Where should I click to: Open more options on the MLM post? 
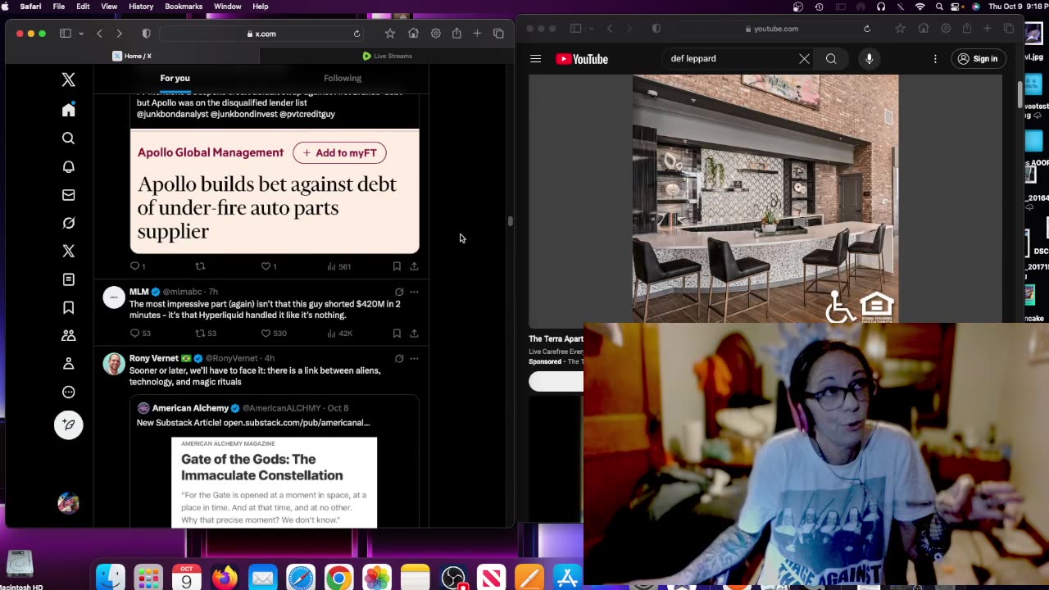point(414,292)
